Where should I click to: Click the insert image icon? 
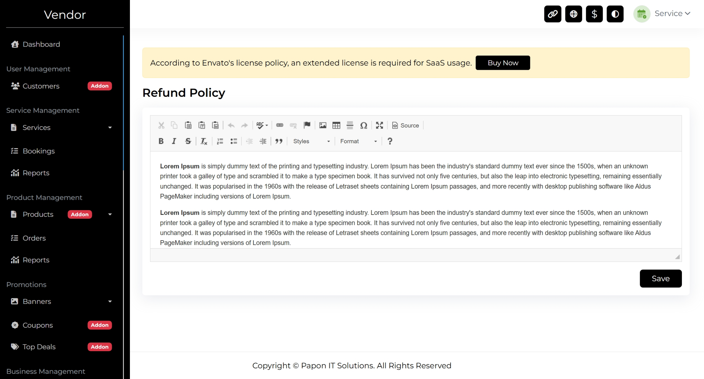coord(323,125)
